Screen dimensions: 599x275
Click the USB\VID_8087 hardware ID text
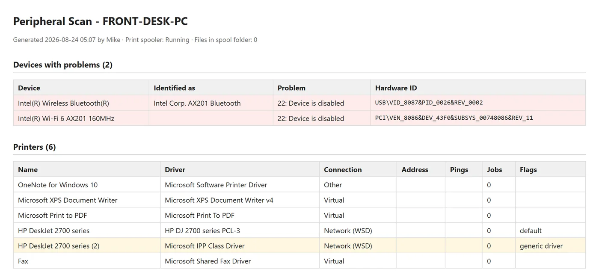(x=429, y=103)
